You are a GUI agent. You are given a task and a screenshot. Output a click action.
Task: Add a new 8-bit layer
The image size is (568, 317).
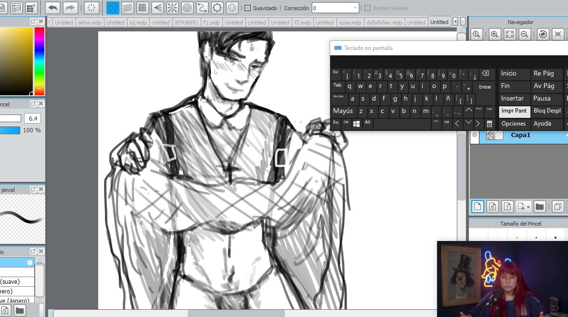(492, 207)
